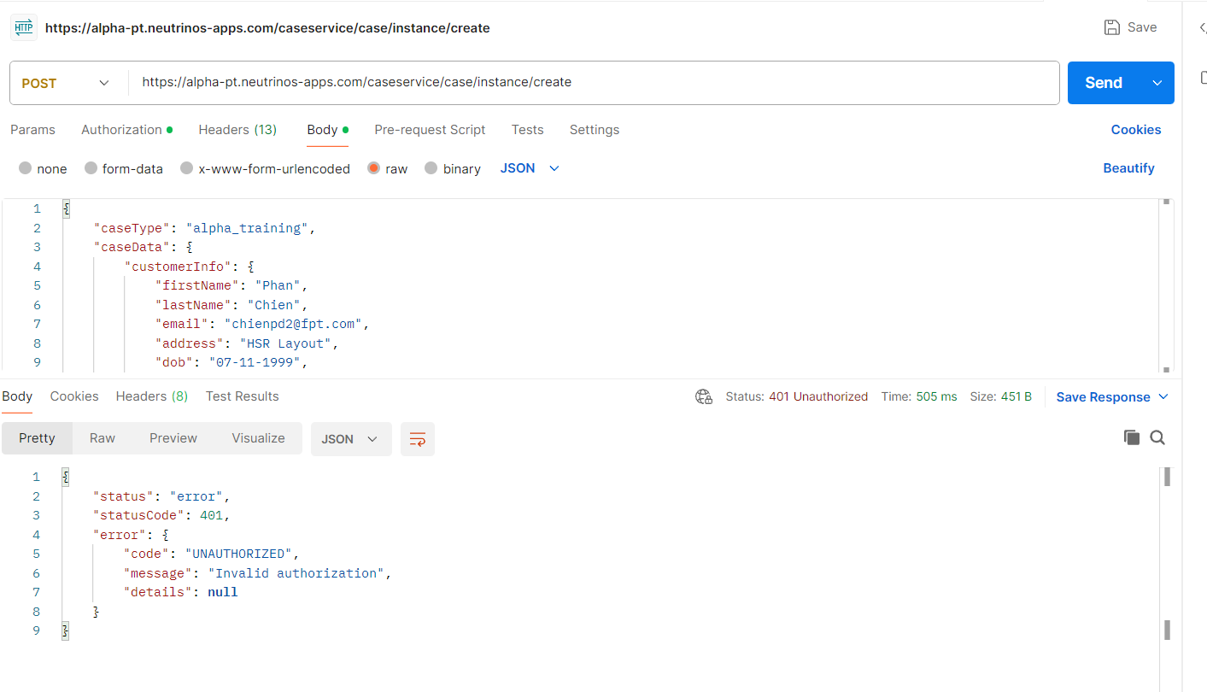Image resolution: width=1207 pixels, height=692 pixels.
Task: Click the Save floppy disk icon
Action: point(1112,27)
